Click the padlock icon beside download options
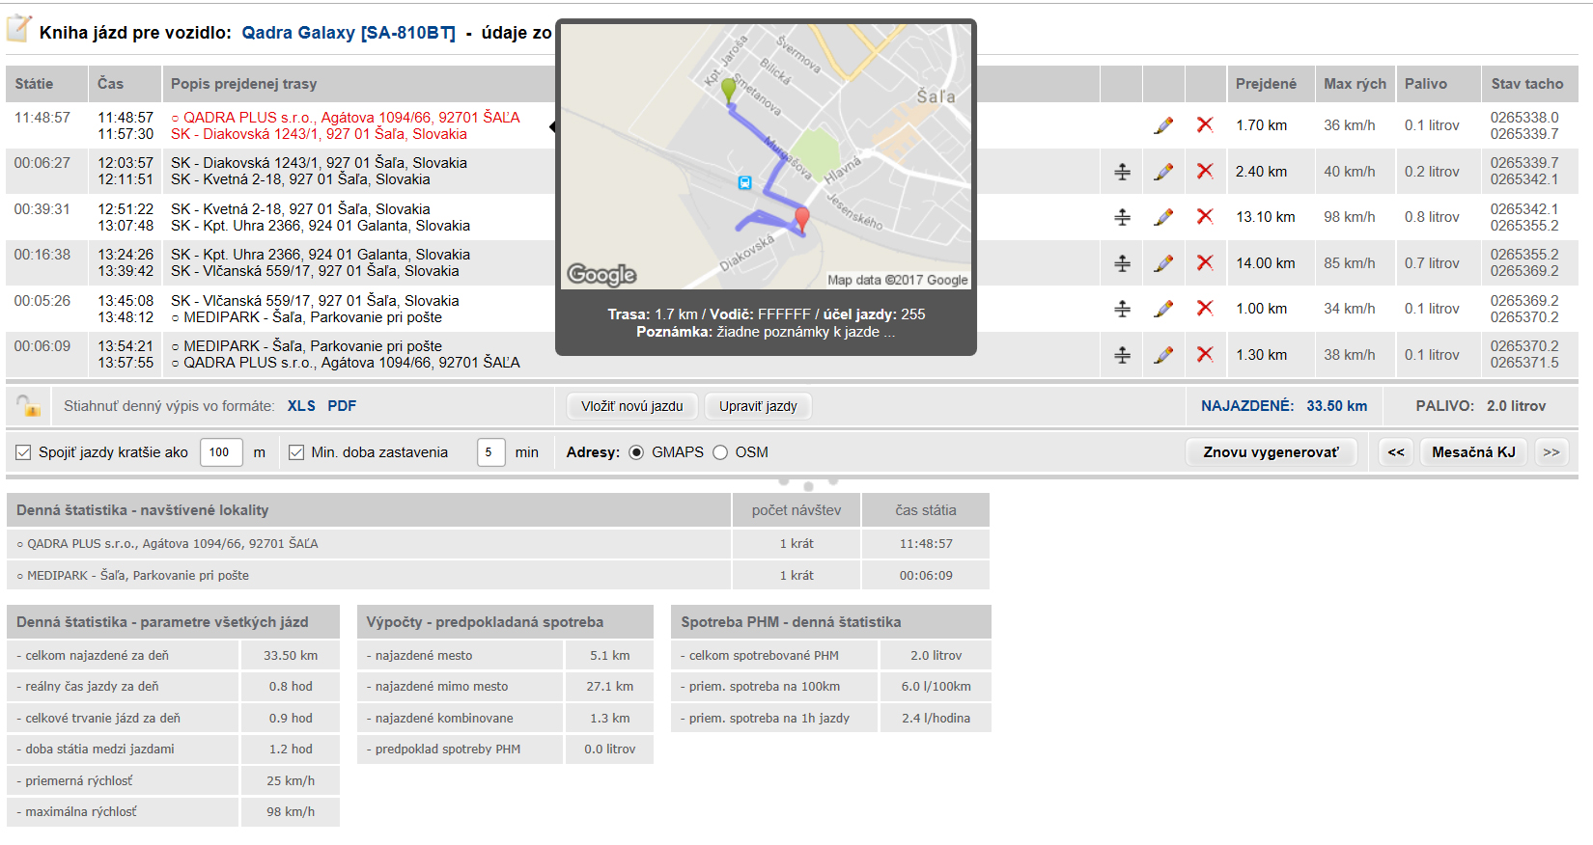 28,406
